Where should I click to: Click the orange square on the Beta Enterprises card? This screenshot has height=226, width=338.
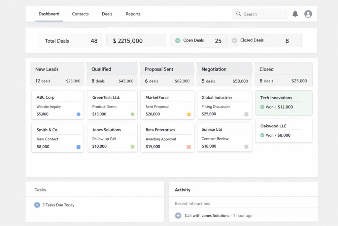click(x=188, y=147)
